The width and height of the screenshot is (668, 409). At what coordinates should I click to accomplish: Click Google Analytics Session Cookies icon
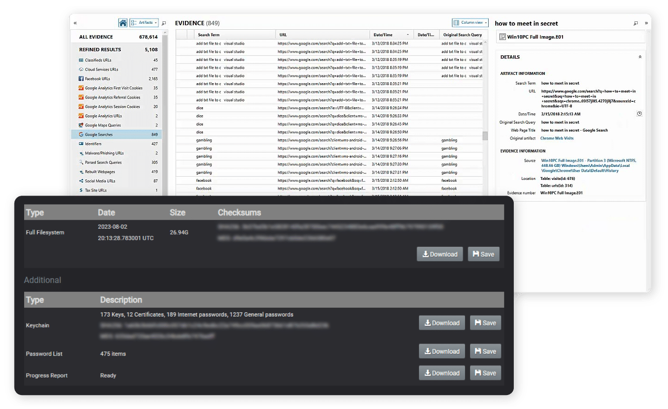click(x=81, y=107)
